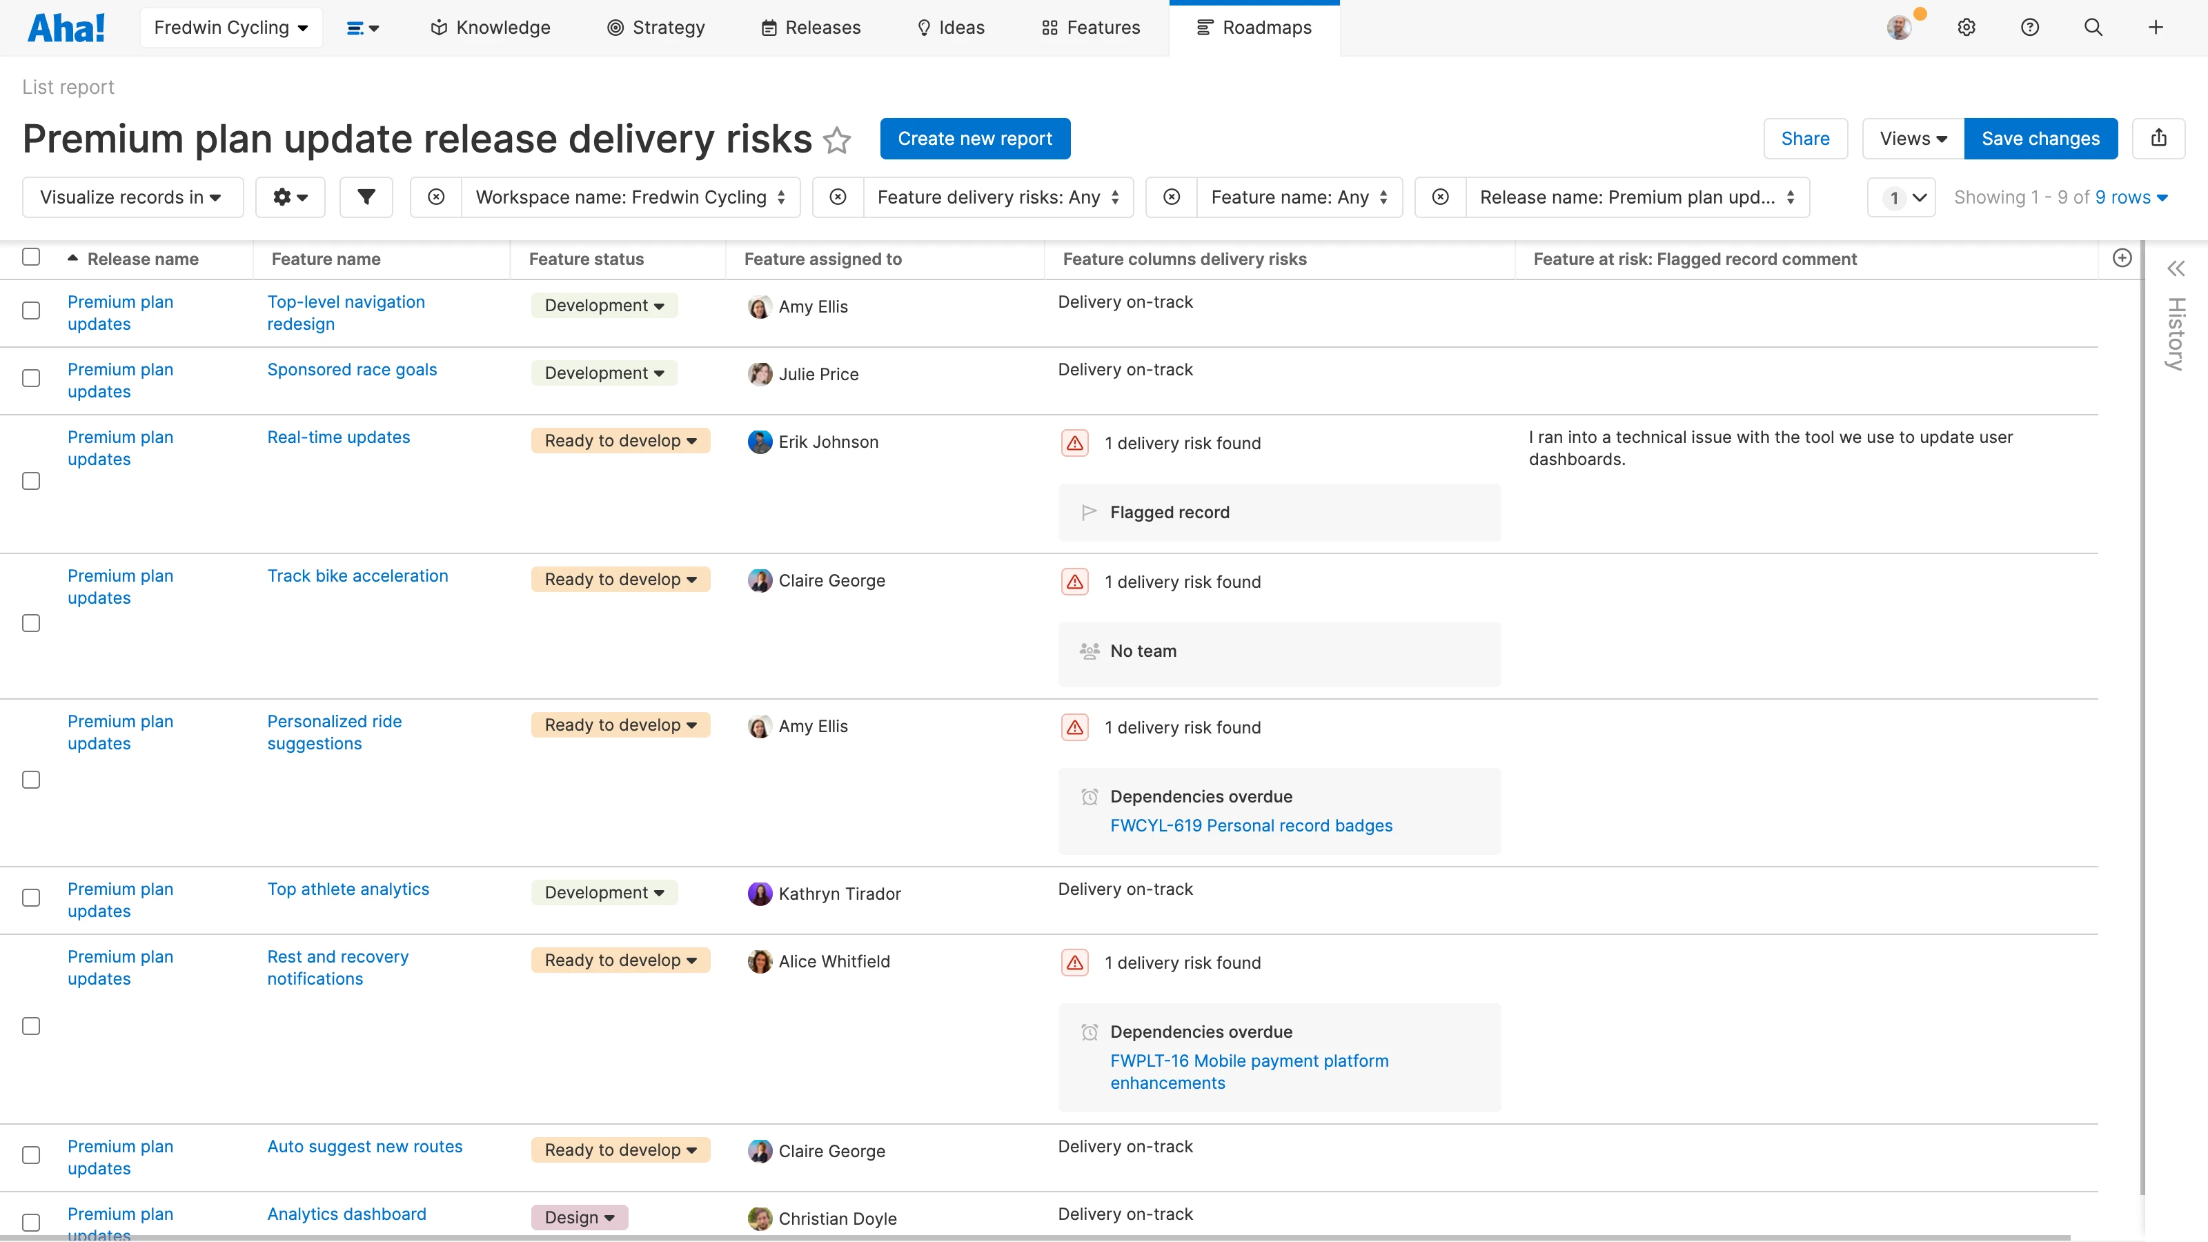The image size is (2208, 1242).
Task: Open the search magnifier icon
Action: 2093,28
